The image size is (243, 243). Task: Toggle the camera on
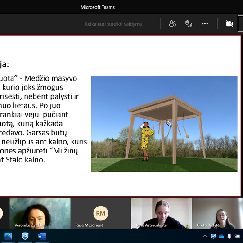click(x=229, y=24)
